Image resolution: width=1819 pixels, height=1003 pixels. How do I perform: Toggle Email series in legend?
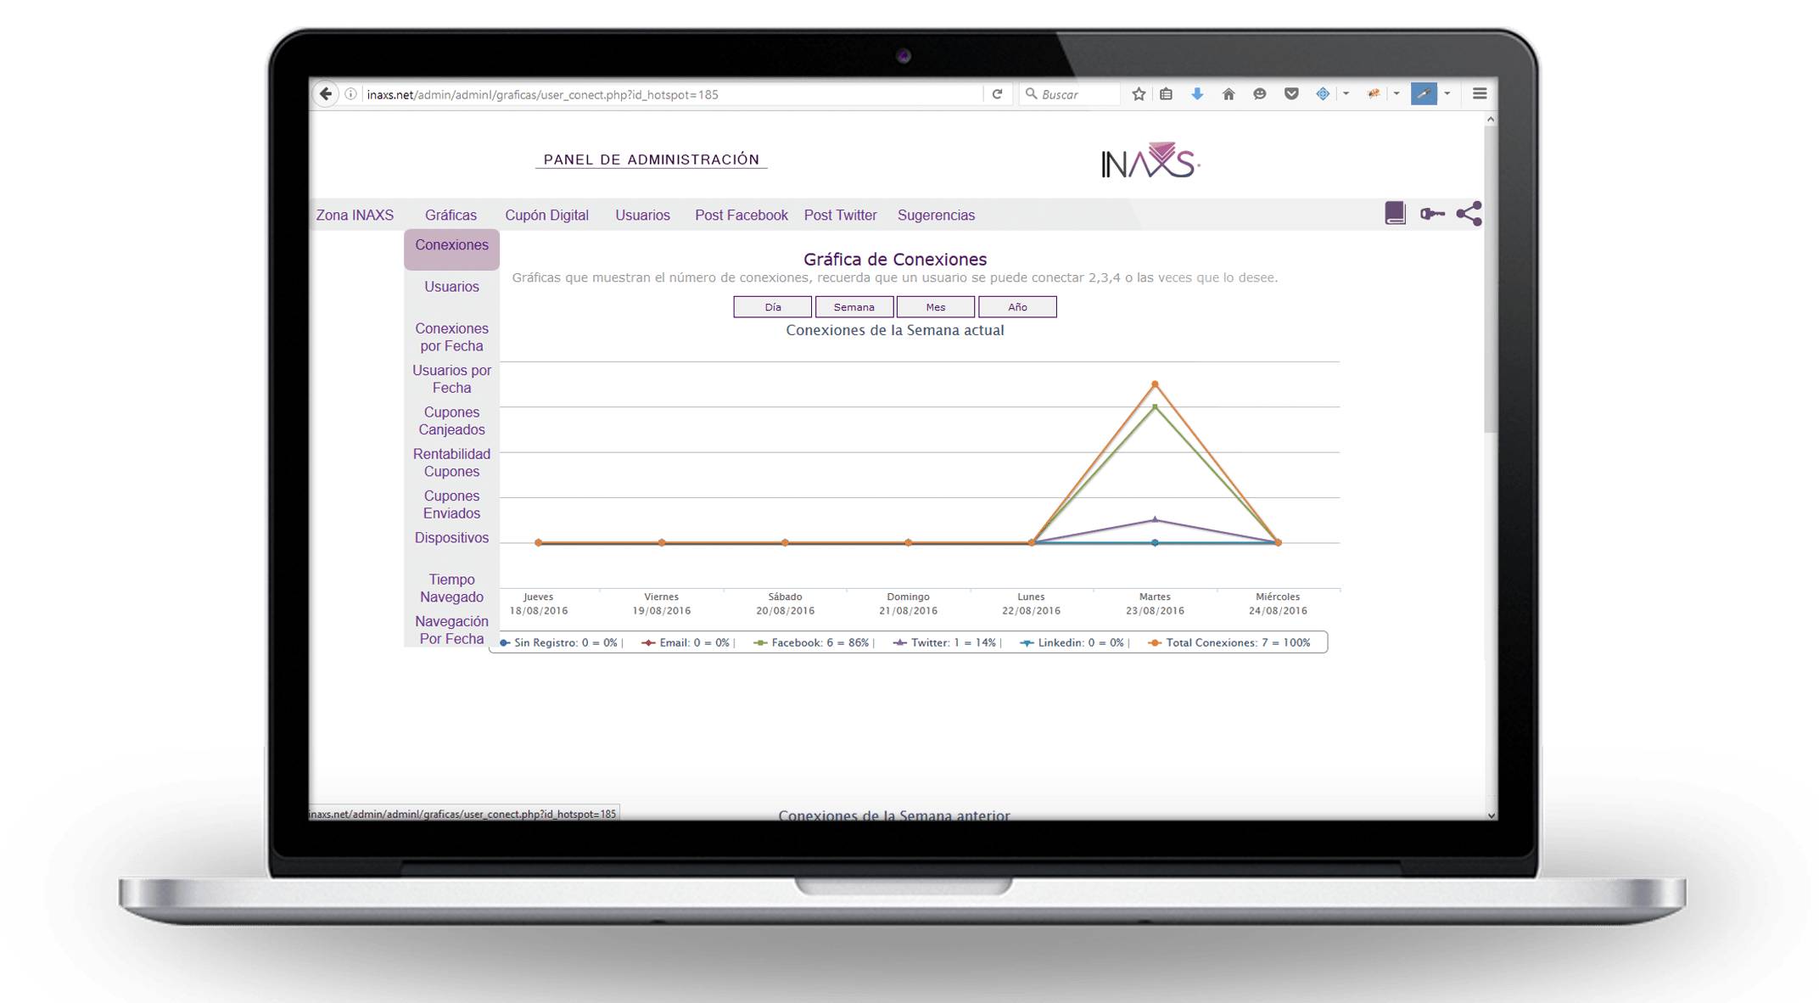pyautogui.click(x=688, y=643)
